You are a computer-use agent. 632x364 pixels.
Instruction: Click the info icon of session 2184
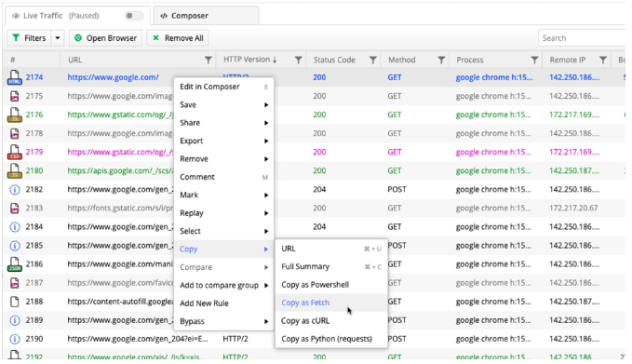coord(15,227)
